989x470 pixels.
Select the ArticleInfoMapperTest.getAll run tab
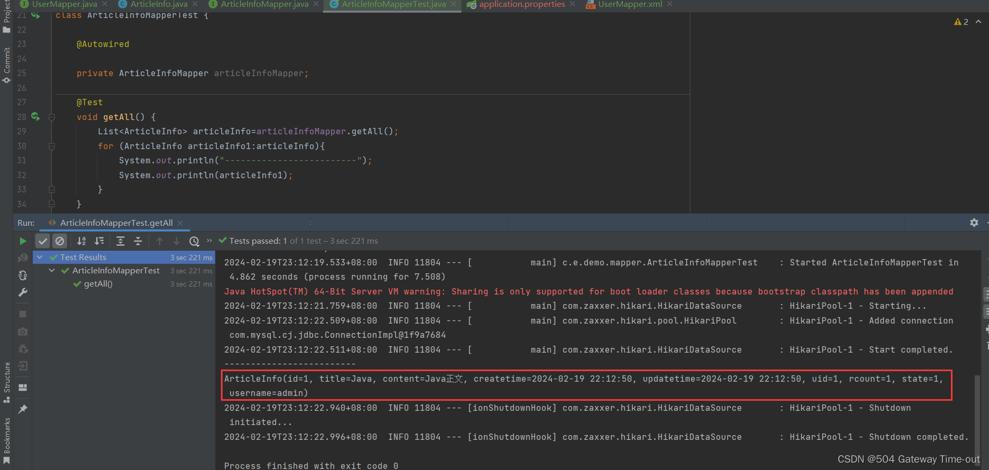point(116,223)
